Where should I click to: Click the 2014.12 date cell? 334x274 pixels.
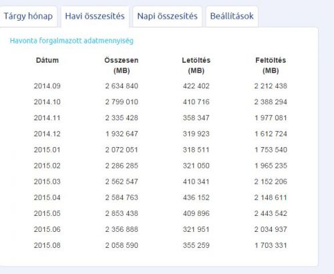coord(47,134)
